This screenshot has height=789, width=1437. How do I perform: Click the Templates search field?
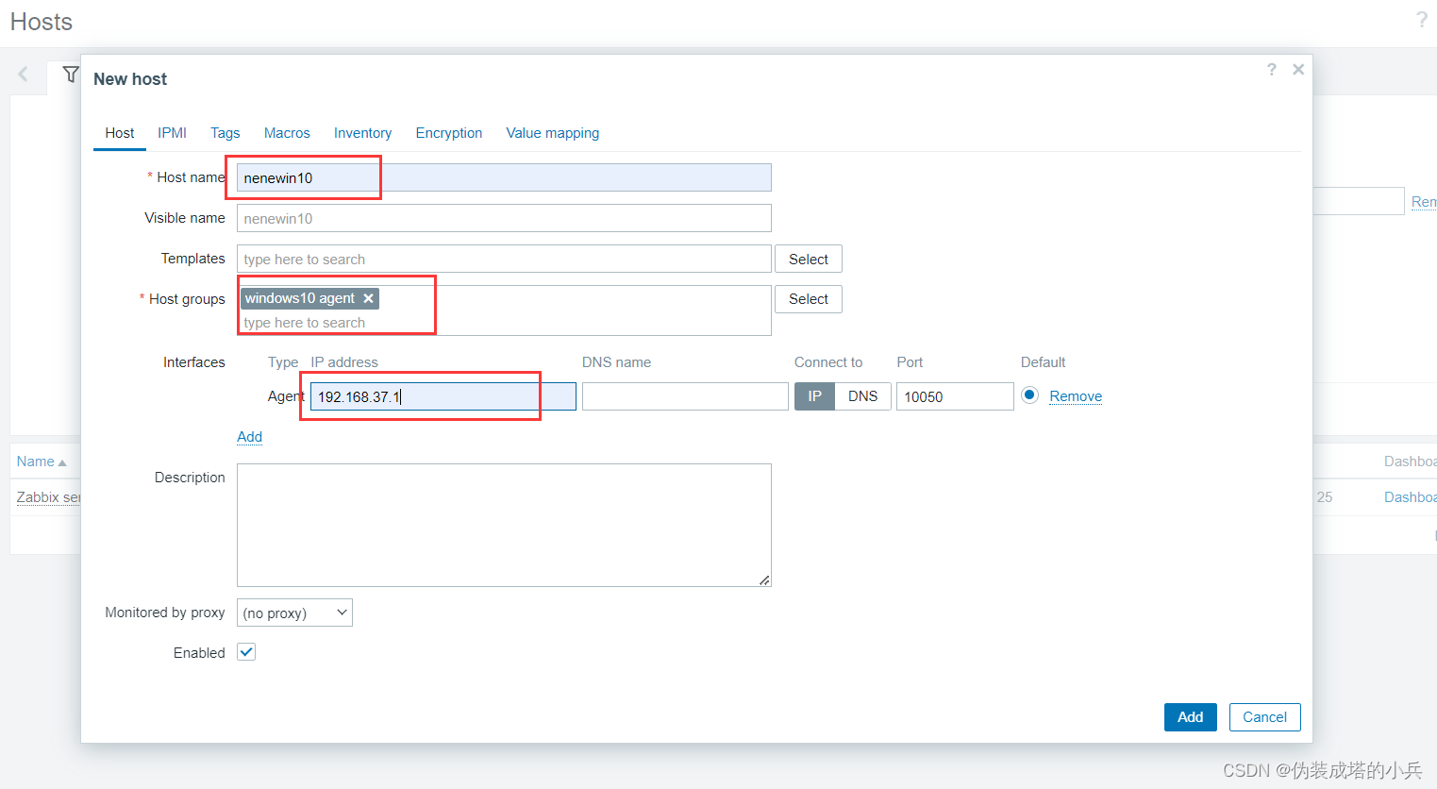pos(504,259)
